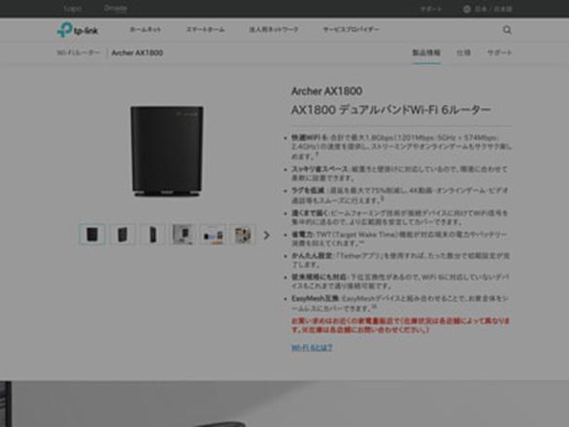Screen dimensions: 569x427
Task: Click the 省電力 TWT bullet text
Action: 399,239
